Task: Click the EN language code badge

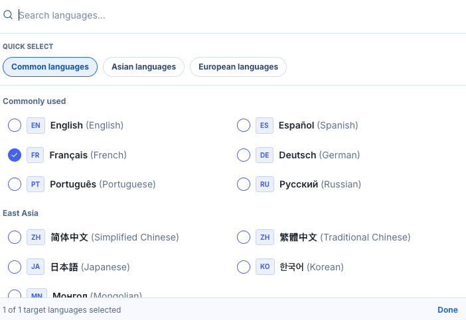Action: [36, 125]
